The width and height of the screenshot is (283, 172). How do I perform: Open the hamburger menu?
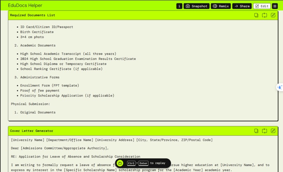click(275, 6)
